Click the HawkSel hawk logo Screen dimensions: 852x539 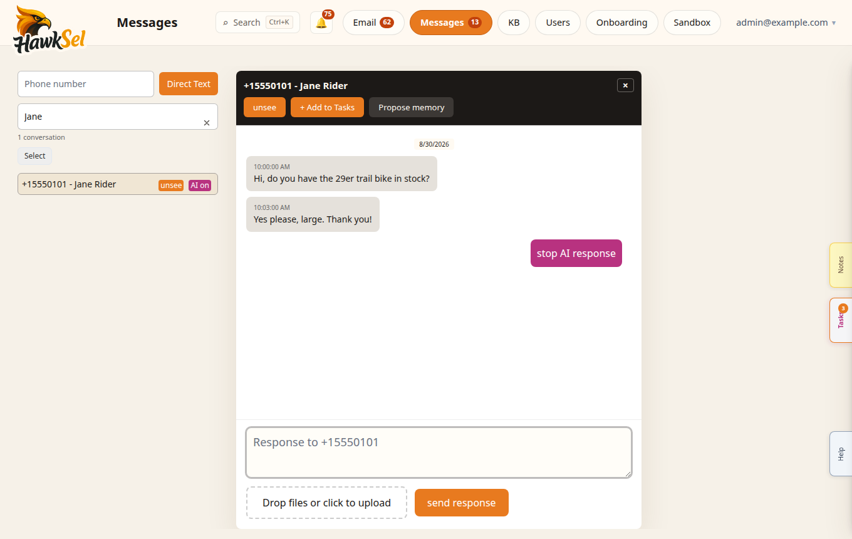[49, 29]
